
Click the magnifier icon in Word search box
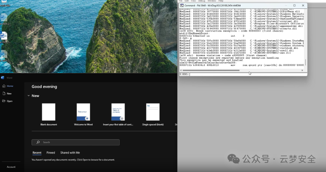coord(38,142)
